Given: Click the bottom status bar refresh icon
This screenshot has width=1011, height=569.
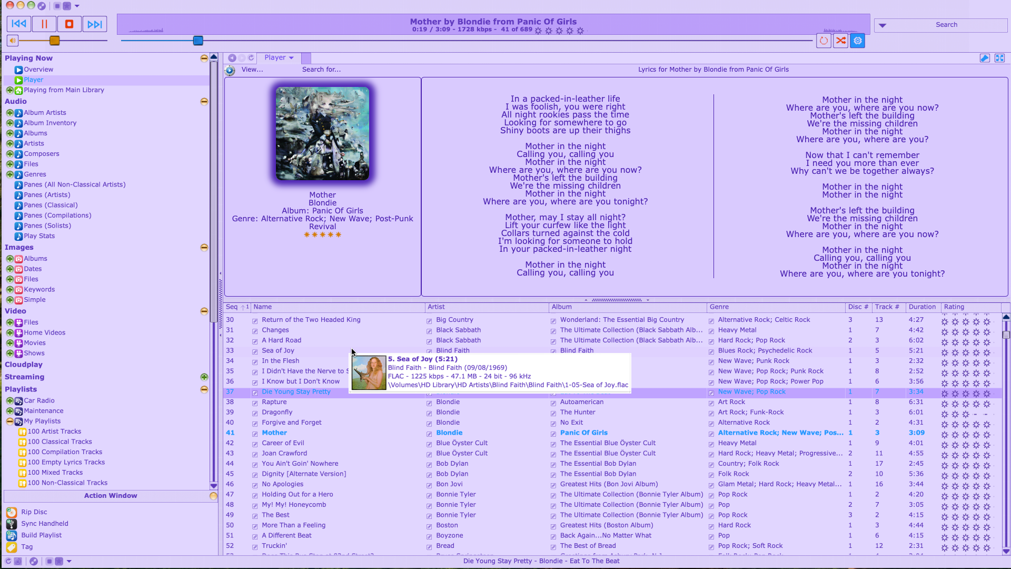Looking at the screenshot, I should click(x=8, y=562).
